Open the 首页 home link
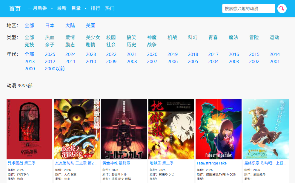This screenshot has height=183, width=295. point(15,8)
